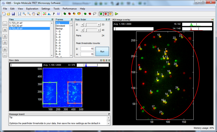Viewport: 217px width, 132px height.
Task: Open the Performance menu
Action: coord(69,9)
